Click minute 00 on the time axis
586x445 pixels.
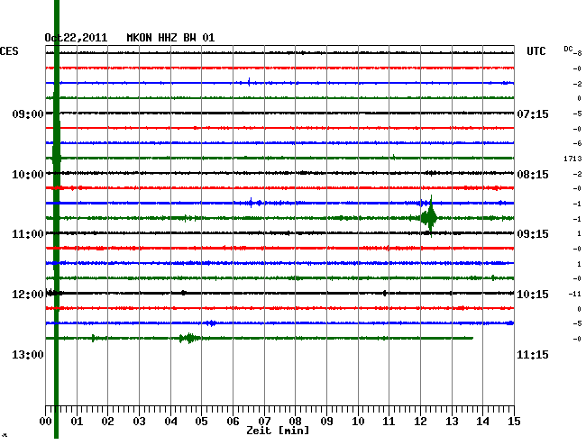46,422
